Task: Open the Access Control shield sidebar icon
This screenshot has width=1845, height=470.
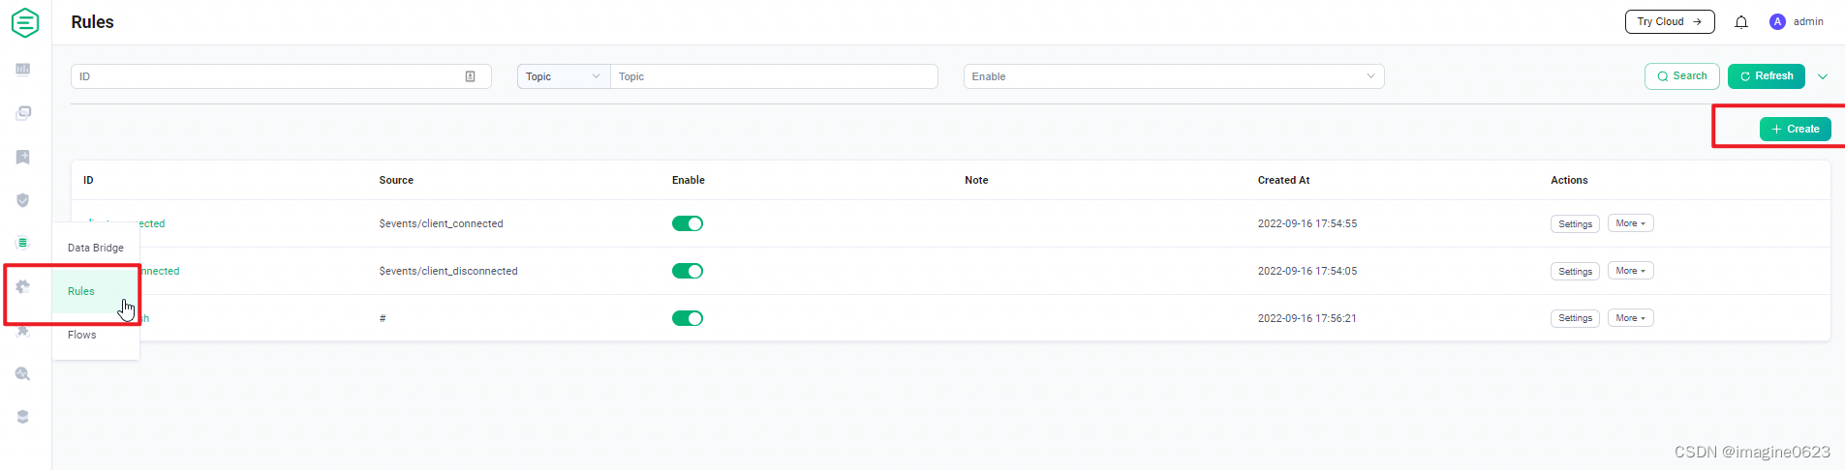Action: click(x=23, y=200)
